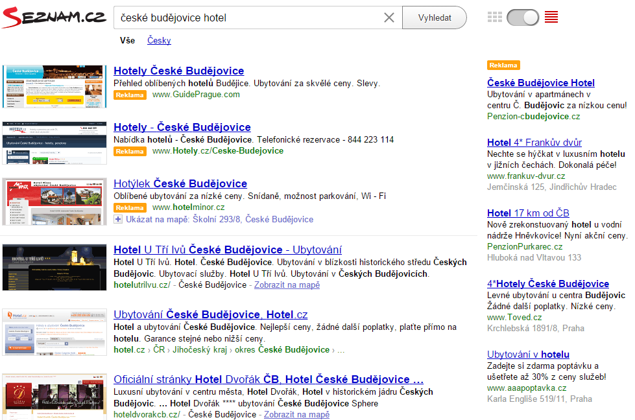Viewport: 635px width, 420px height.
Task: Click the Penzion-cbudejovice.cz URL
Action: 533,117
